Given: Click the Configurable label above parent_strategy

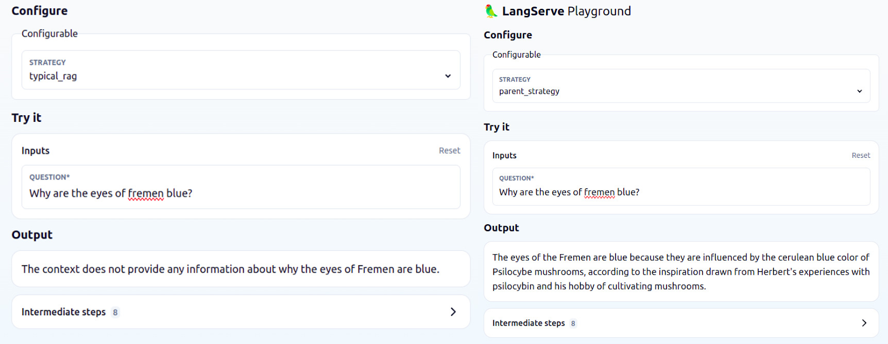Looking at the screenshot, I should click(516, 55).
